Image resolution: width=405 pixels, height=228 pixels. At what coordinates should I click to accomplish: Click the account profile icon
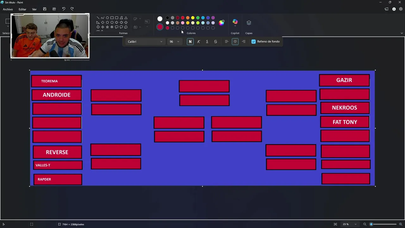pyautogui.click(x=394, y=9)
